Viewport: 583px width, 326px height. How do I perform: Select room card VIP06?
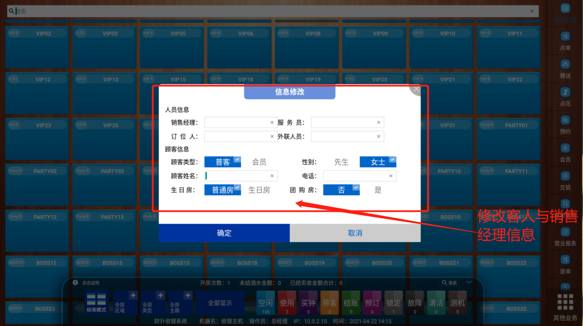(239, 47)
